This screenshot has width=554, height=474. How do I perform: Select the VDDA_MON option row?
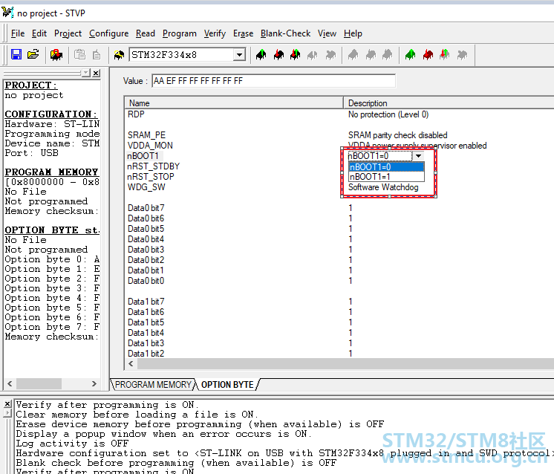click(150, 146)
